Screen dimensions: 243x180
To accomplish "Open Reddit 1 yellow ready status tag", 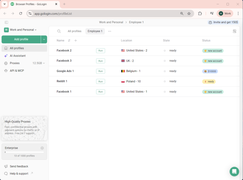I will [x=209, y=82].
